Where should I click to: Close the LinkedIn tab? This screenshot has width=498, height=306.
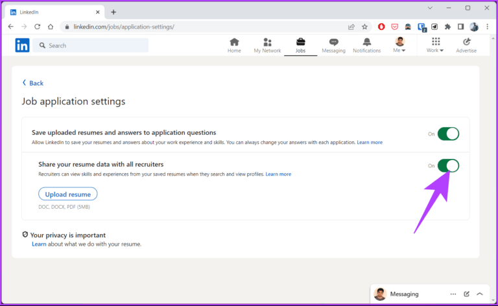[x=97, y=12]
